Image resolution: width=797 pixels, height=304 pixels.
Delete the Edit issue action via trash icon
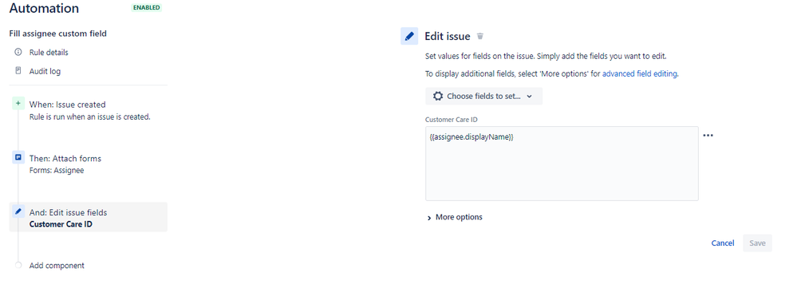480,37
